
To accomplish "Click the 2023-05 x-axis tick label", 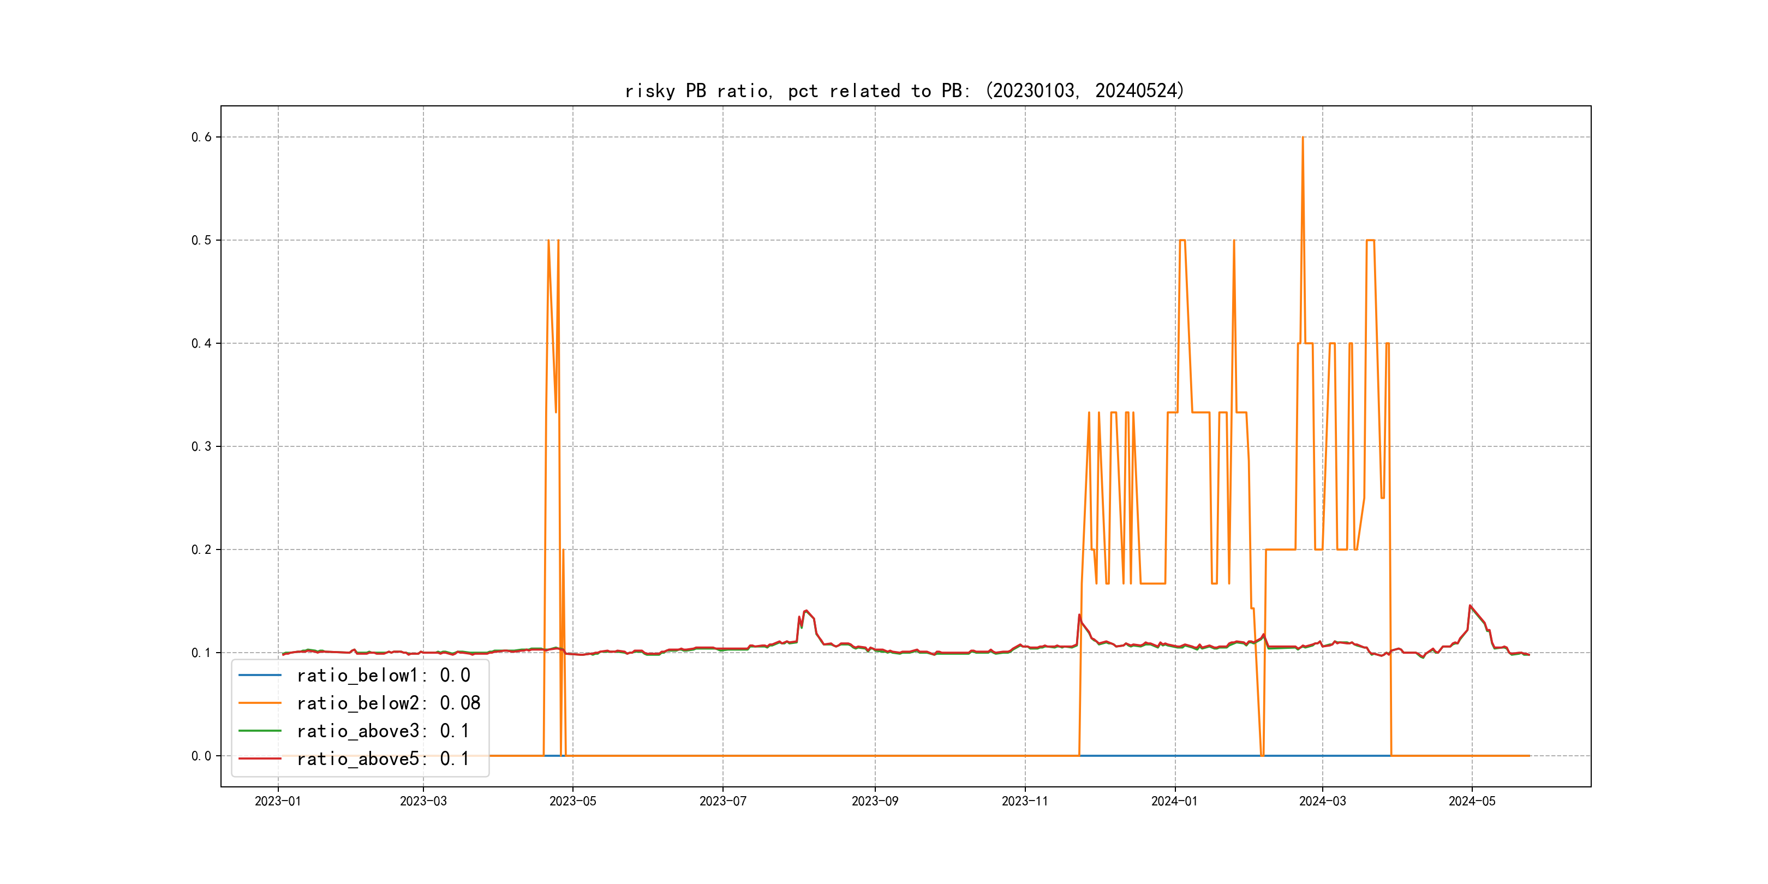I will coord(572,801).
